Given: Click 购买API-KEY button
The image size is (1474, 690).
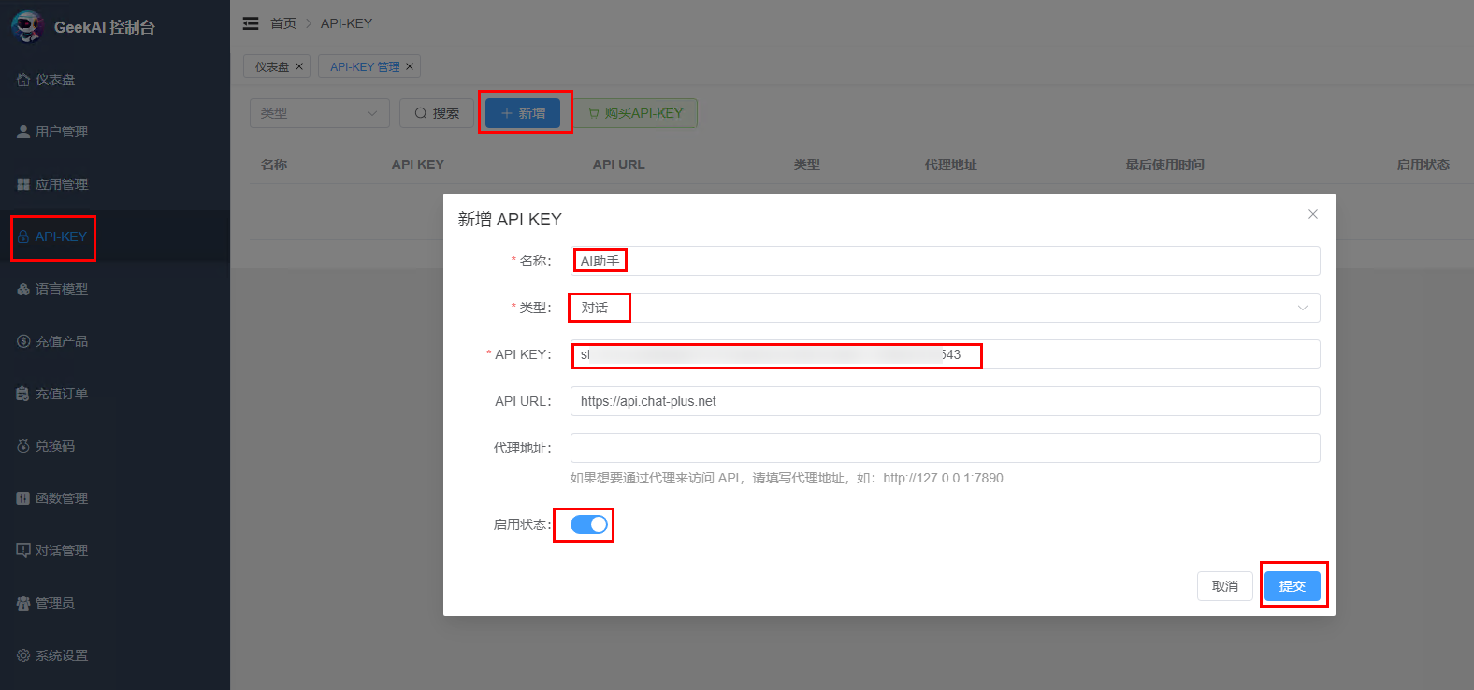Looking at the screenshot, I should [635, 113].
